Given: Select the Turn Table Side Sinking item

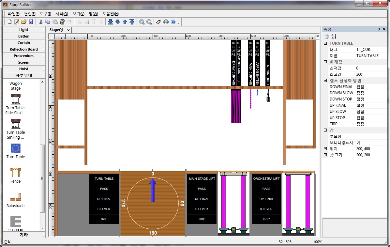Looking at the screenshot, I should [15, 105].
